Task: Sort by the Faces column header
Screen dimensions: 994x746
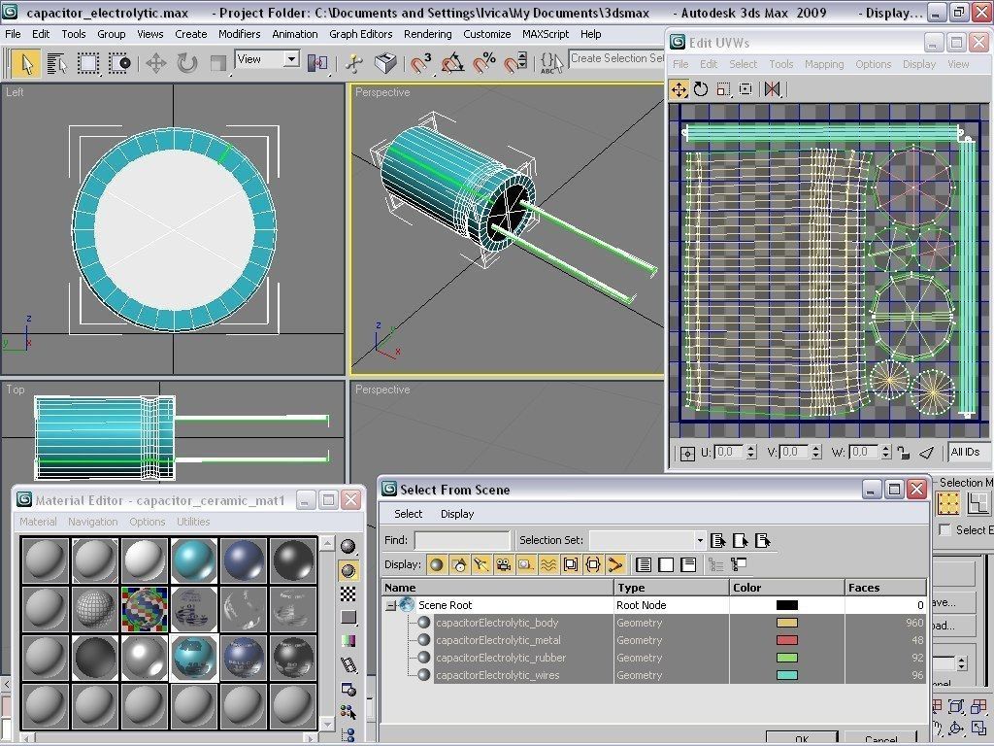Action: click(x=885, y=588)
